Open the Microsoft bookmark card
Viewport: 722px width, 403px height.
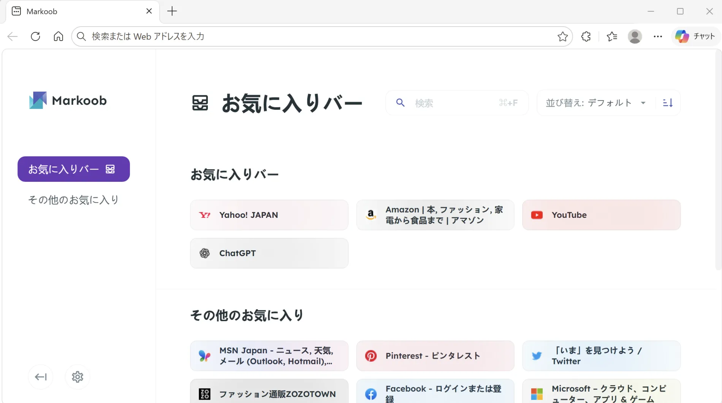coord(602,391)
